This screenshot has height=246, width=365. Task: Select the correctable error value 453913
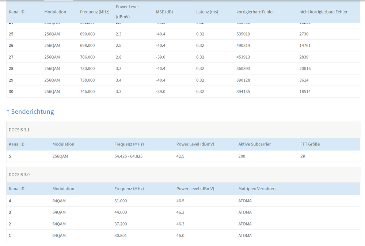click(244, 57)
